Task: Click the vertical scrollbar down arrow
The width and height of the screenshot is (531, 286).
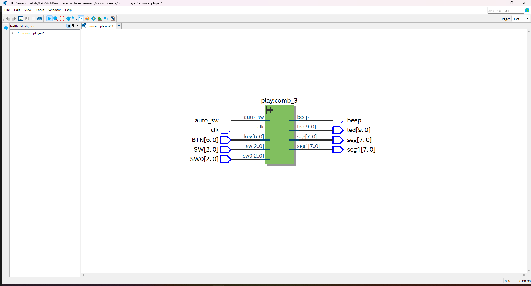Action: (x=529, y=270)
